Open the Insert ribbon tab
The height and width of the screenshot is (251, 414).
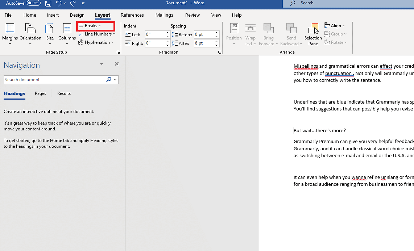point(53,15)
